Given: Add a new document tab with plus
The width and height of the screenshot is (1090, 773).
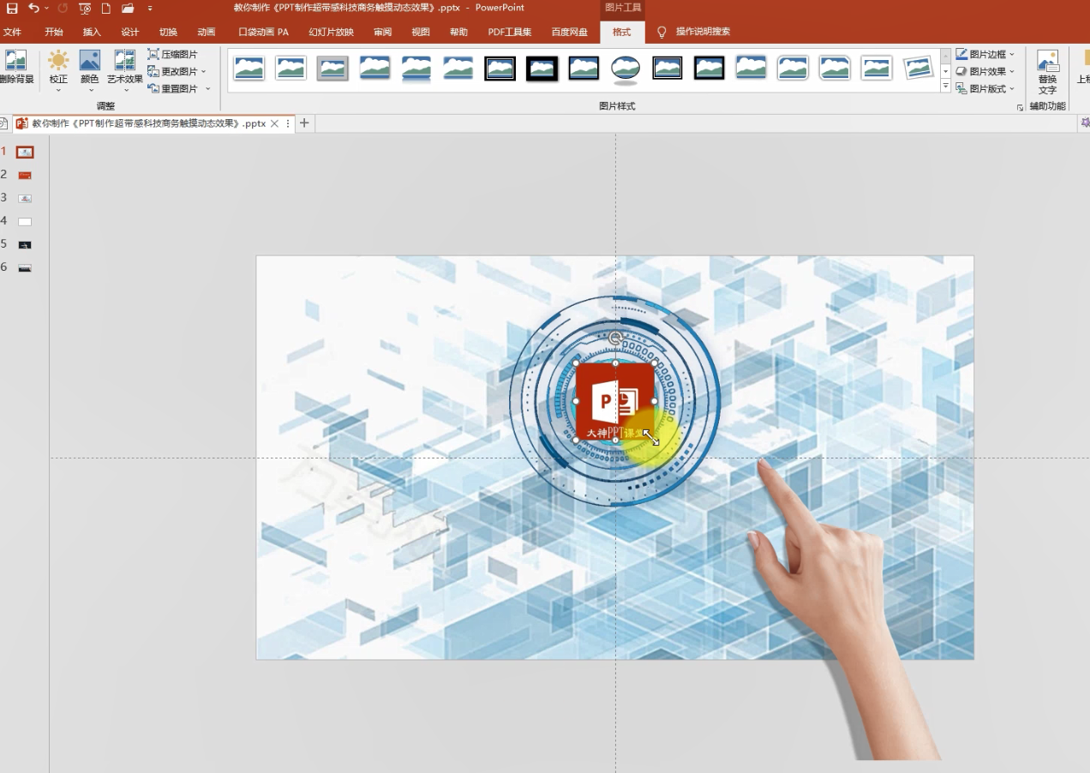Looking at the screenshot, I should click(304, 123).
